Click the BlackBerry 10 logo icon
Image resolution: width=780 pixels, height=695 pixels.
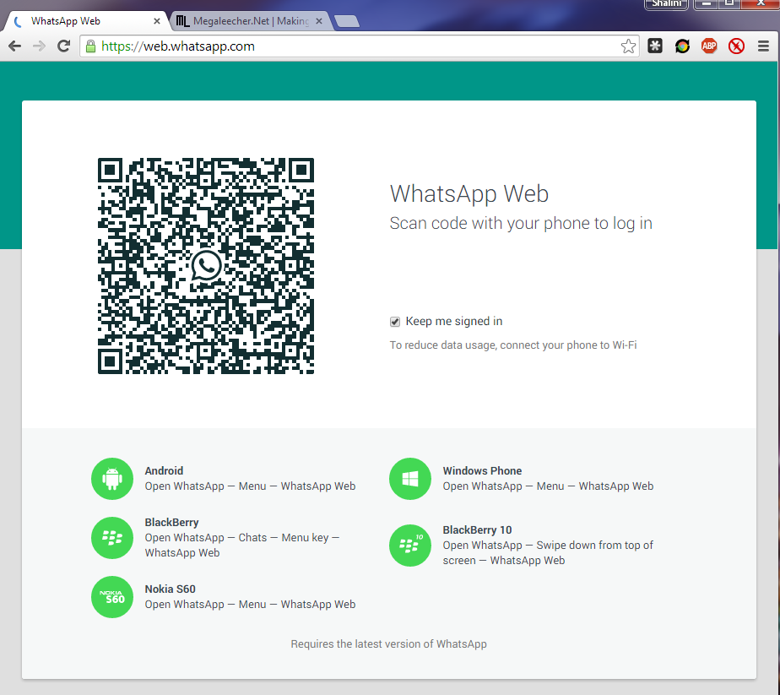click(410, 546)
